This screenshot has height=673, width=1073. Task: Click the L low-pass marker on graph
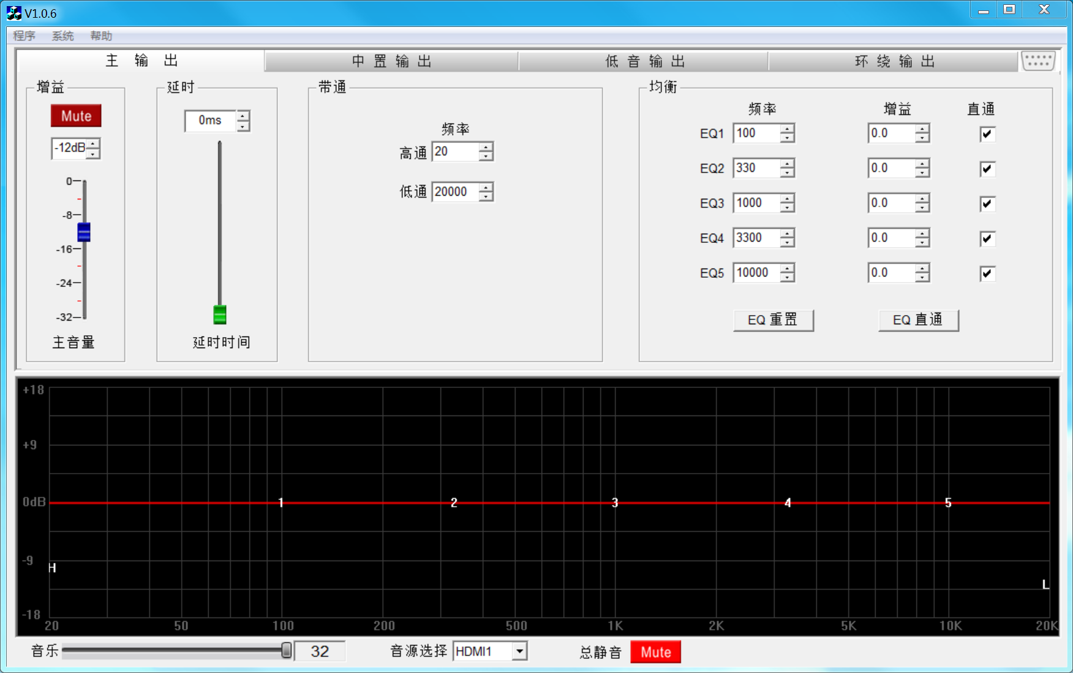click(1045, 585)
